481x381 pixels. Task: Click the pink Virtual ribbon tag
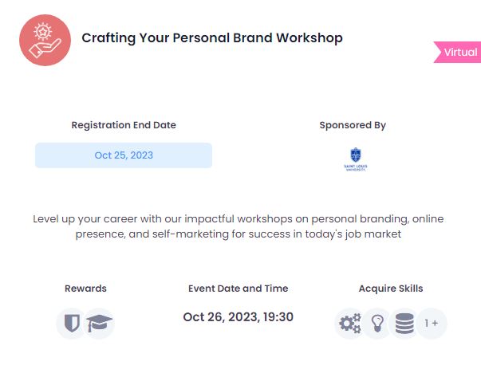click(457, 52)
